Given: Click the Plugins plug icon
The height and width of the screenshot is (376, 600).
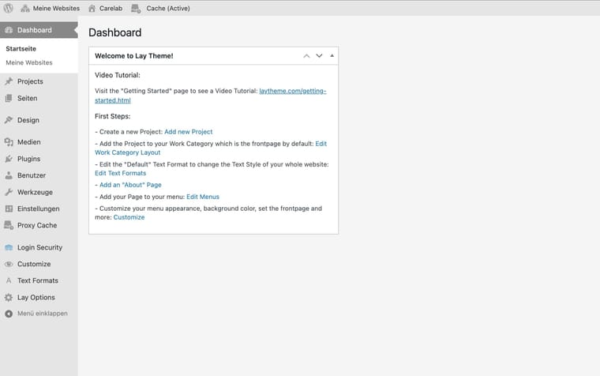Looking at the screenshot, I should point(9,159).
